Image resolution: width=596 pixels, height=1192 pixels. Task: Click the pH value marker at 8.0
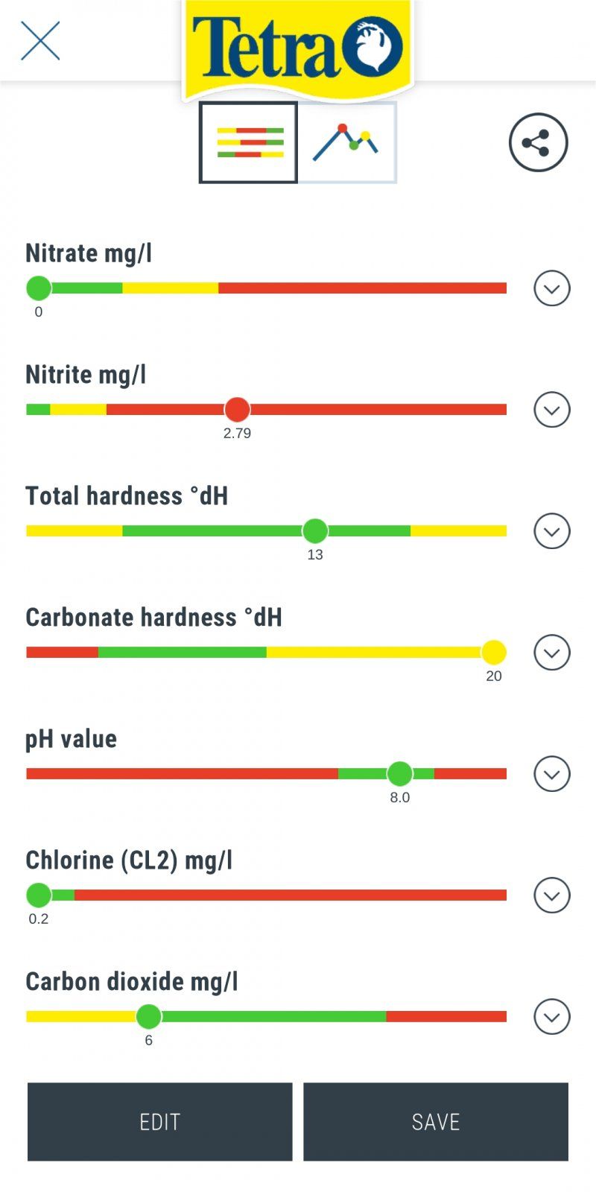pos(400,773)
